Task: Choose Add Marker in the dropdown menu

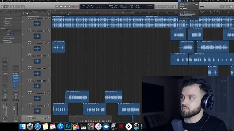Action: point(189,8)
